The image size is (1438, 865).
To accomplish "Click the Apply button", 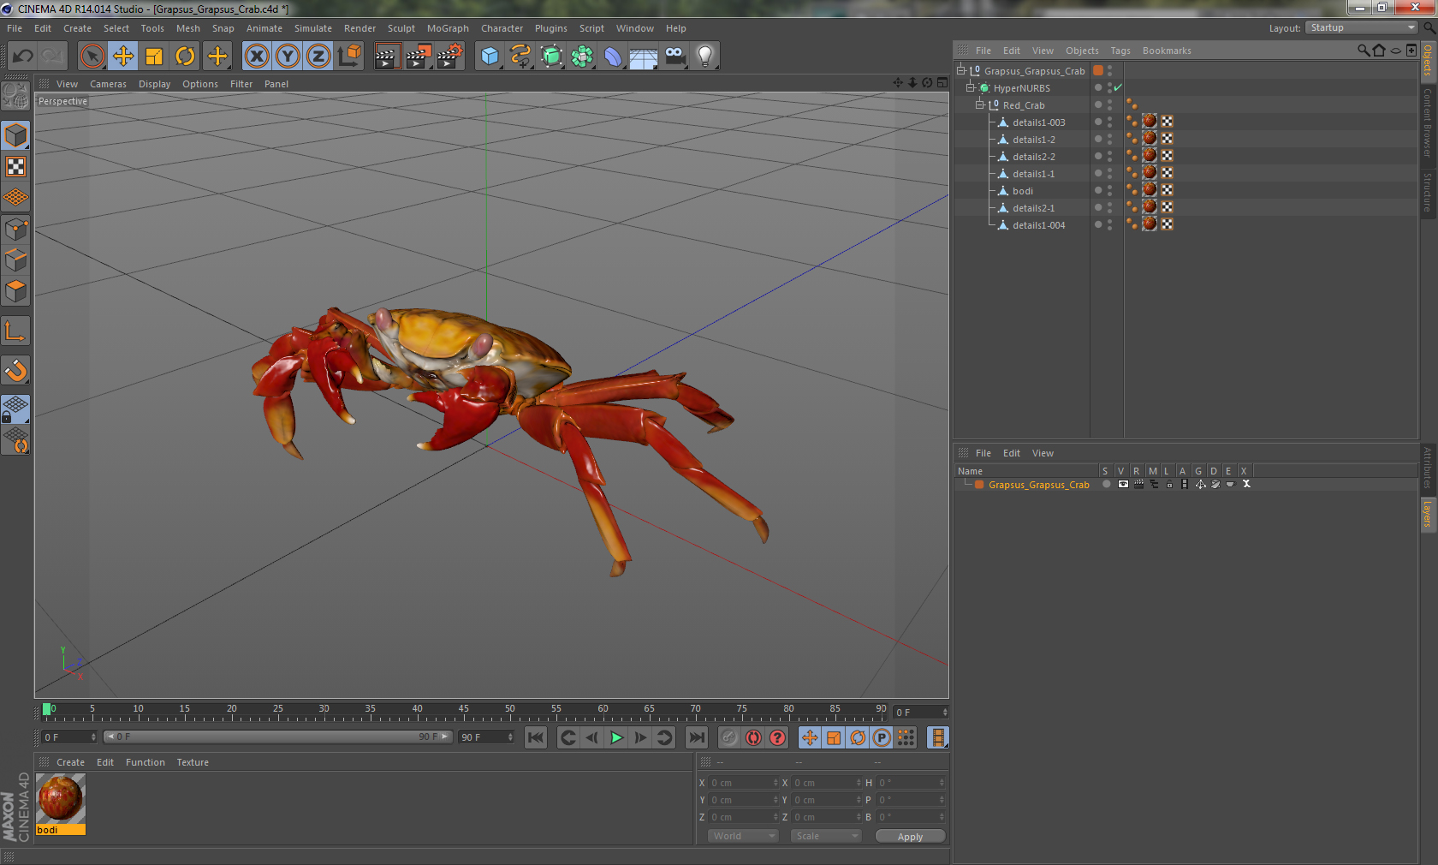I will pos(910,836).
